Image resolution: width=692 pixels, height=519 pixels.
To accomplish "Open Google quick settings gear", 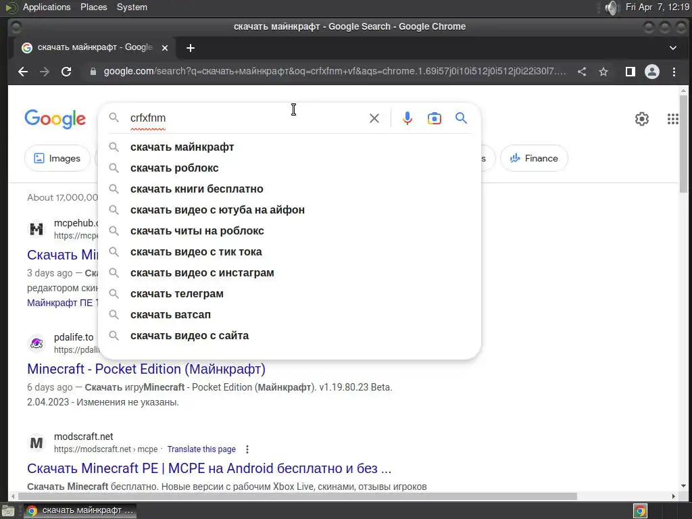I will pyautogui.click(x=642, y=119).
